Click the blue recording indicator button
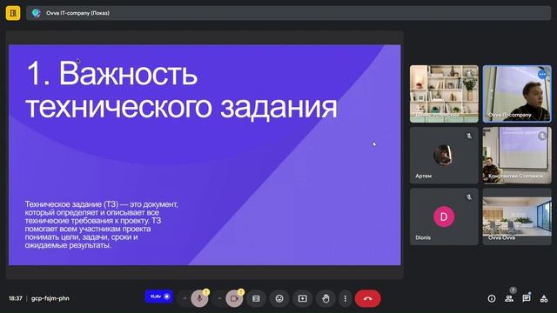Image resolution: width=557 pixels, height=313 pixels. [x=158, y=296]
